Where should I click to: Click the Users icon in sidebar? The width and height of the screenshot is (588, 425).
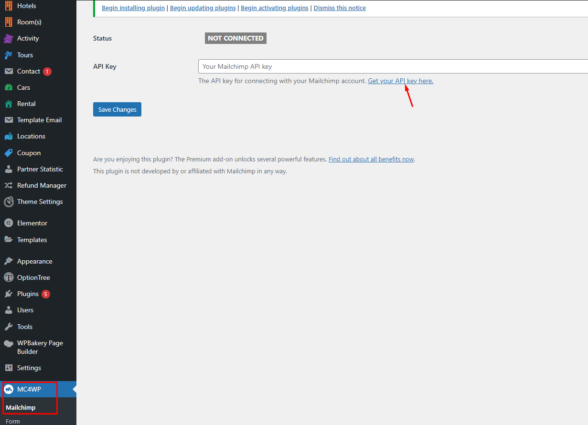point(9,310)
